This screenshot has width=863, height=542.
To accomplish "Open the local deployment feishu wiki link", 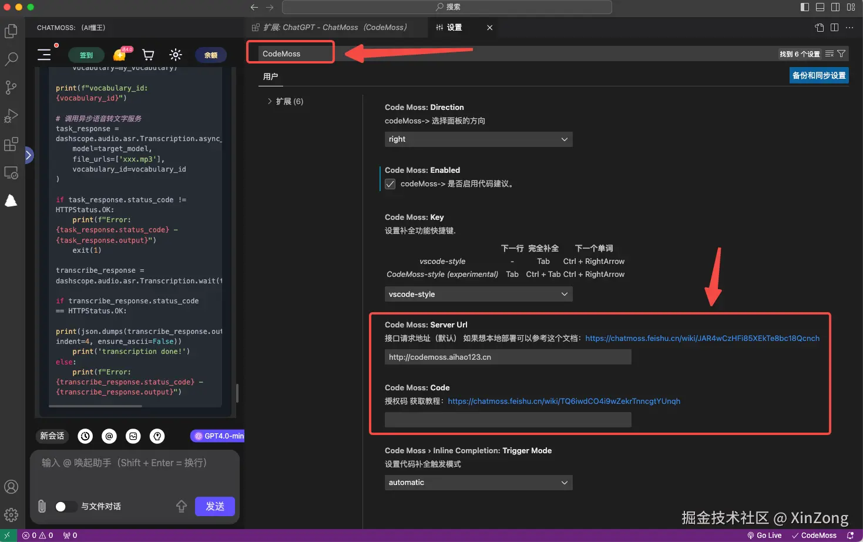I will point(703,339).
